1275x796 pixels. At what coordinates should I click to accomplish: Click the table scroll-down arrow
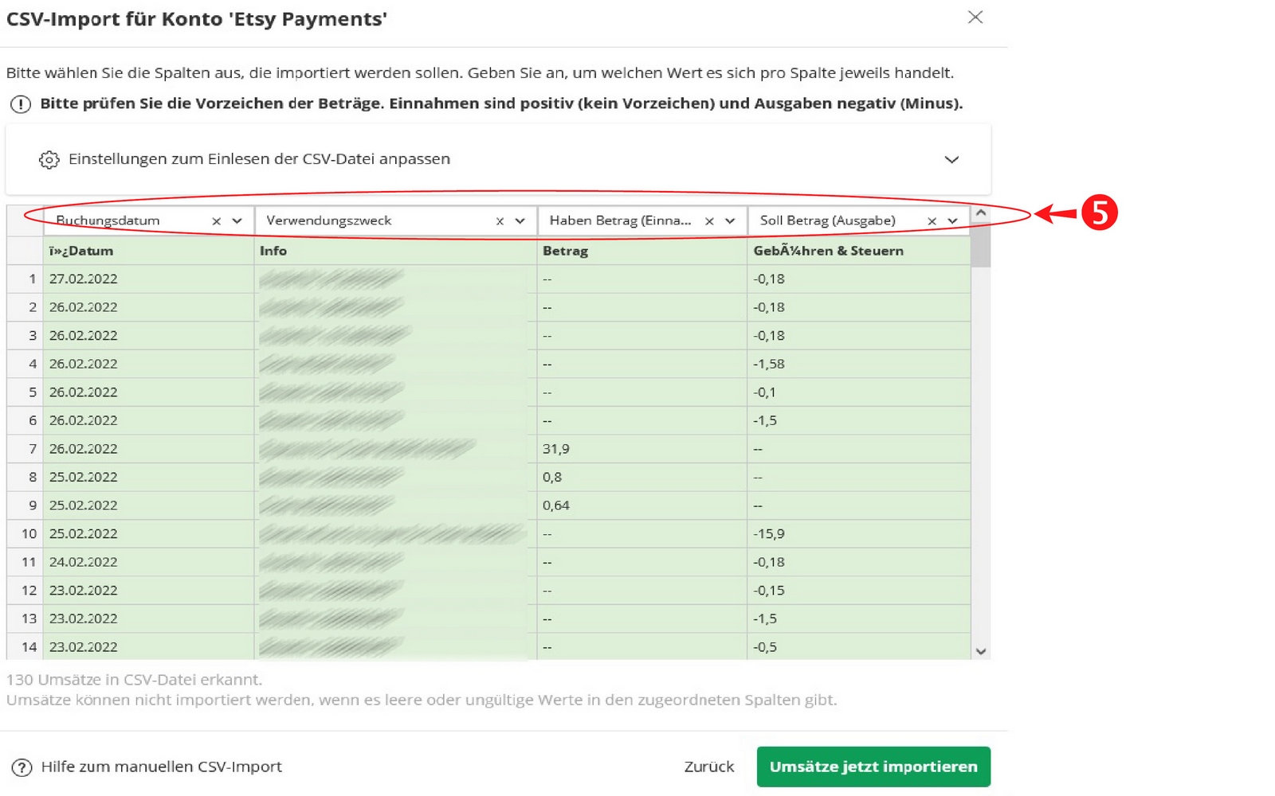pyautogui.click(x=981, y=651)
